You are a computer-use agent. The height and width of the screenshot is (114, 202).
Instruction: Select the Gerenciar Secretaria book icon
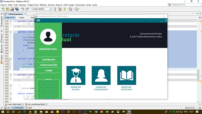click(127, 75)
